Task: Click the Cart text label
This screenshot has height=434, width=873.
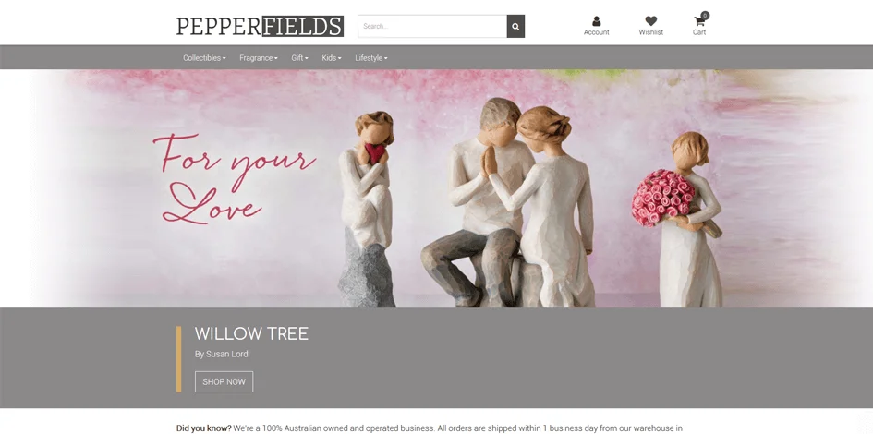Action: tap(699, 32)
